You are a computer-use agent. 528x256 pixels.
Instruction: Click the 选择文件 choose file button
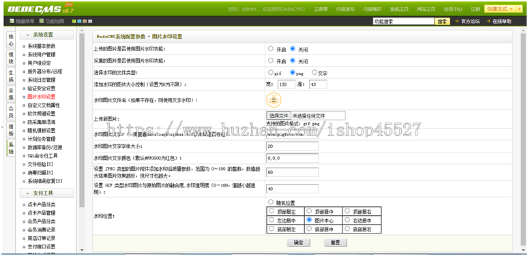pos(279,115)
